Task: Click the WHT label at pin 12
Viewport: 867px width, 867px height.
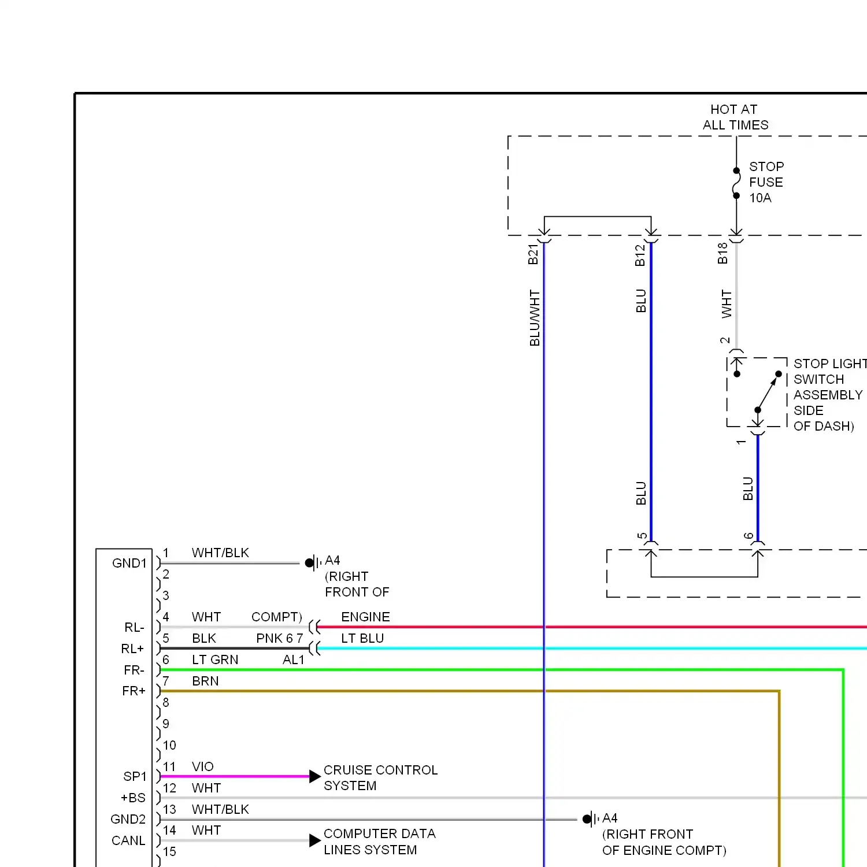Action: tap(206, 788)
